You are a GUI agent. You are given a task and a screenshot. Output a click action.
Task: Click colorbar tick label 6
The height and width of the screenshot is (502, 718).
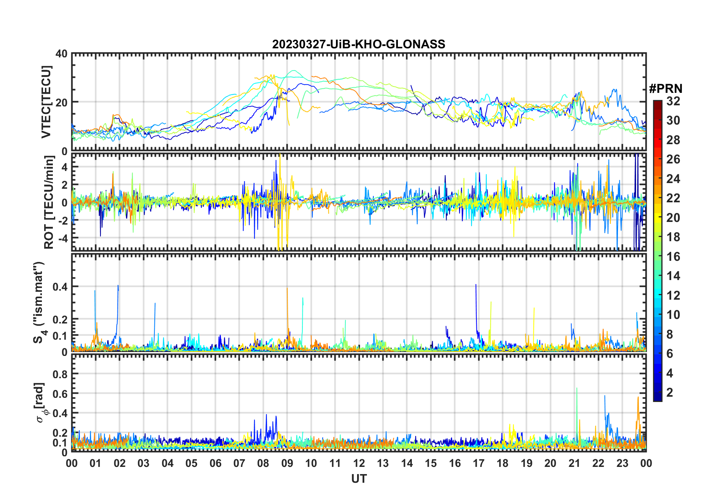[x=670, y=354]
